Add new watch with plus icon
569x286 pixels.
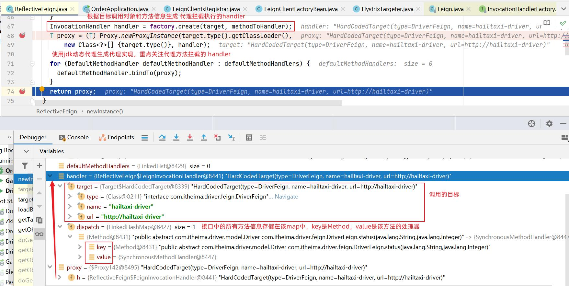pos(39,166)
